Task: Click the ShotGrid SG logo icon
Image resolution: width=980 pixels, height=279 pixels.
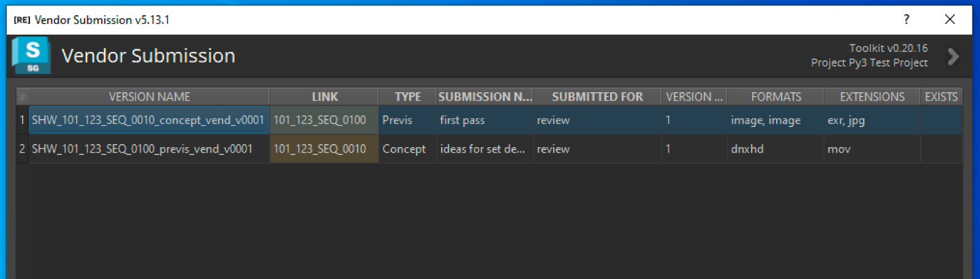Action: pyautogui.click(x=31, y=56)
